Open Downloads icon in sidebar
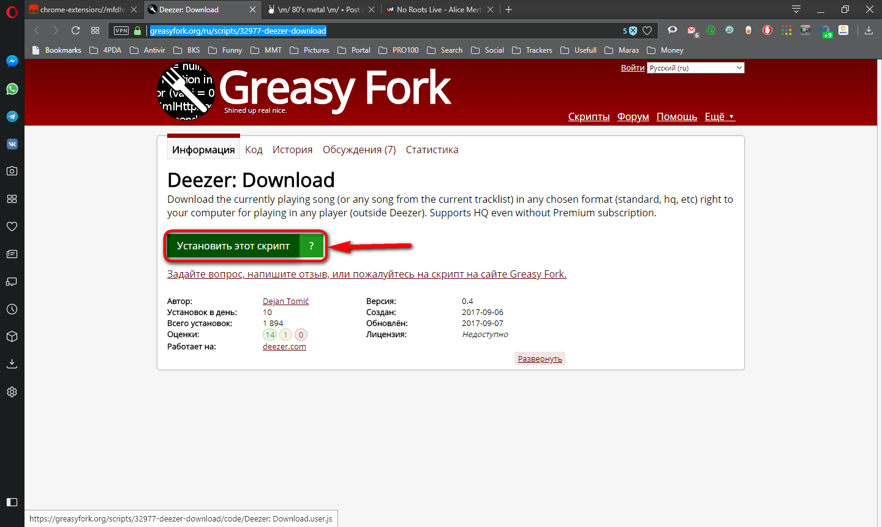The width and height of the screenshot is (882, 527). [12, 364]
